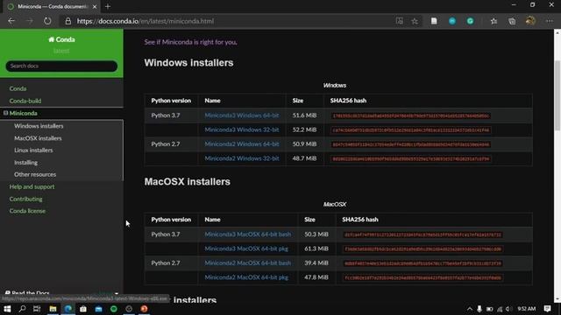Open Spotify from the taskbar

click(114, 309)
